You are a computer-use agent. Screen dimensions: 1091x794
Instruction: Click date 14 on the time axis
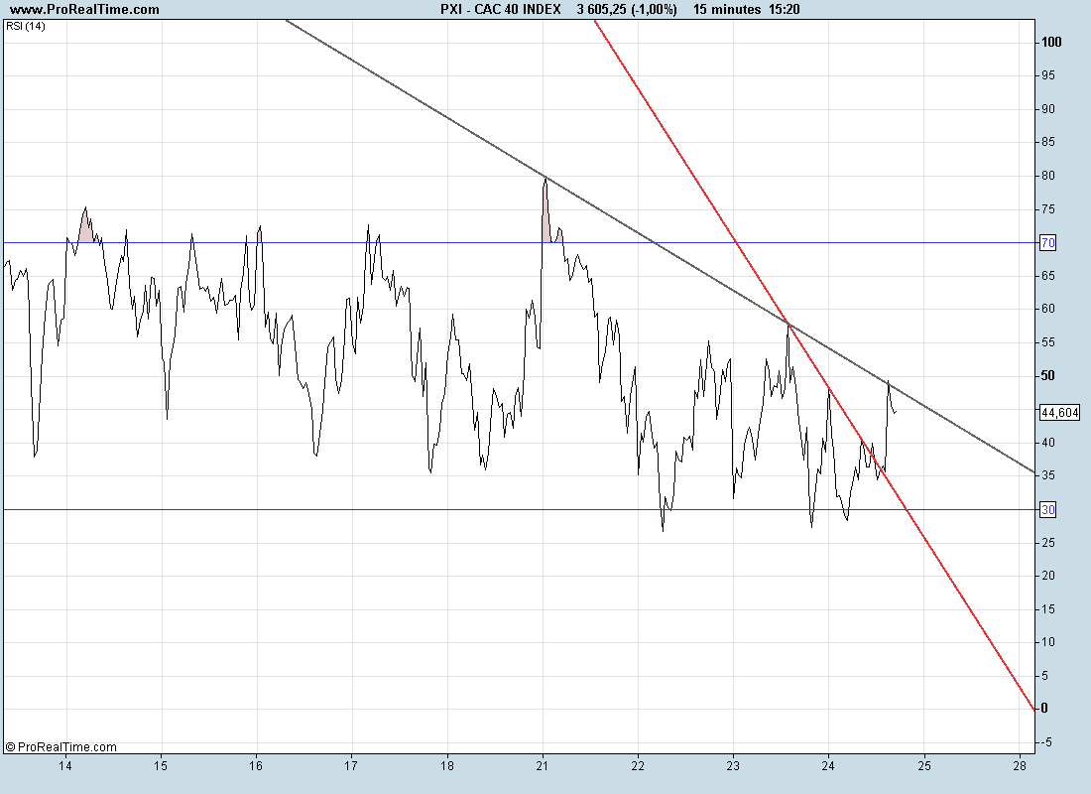point(65,765)
